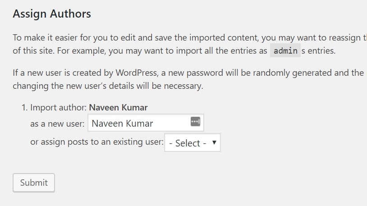Click the 'admin' code-highlighted text
The image size is (367, 206).
pyautogui.click(x=285, y=51)
